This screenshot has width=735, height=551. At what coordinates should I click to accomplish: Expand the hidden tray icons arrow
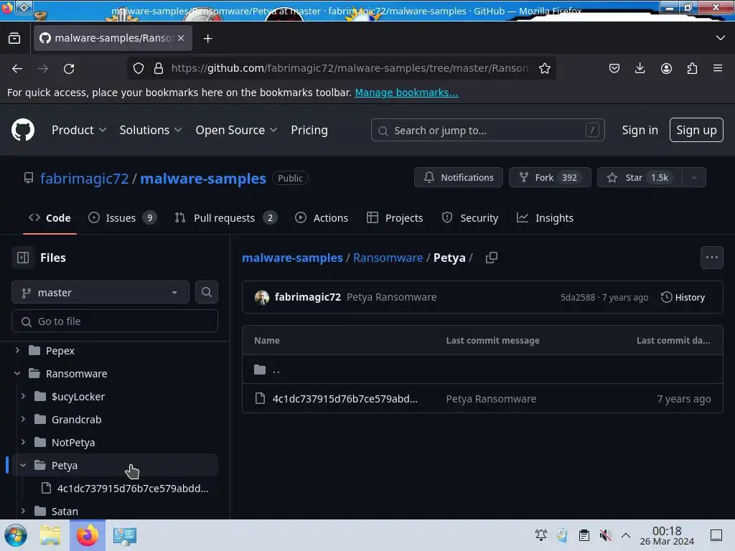point(626,535)
